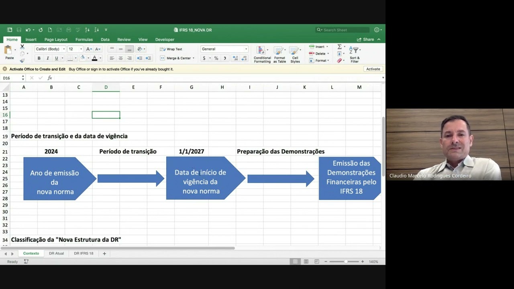Click the Print icon in quick access toolbar

69,30
